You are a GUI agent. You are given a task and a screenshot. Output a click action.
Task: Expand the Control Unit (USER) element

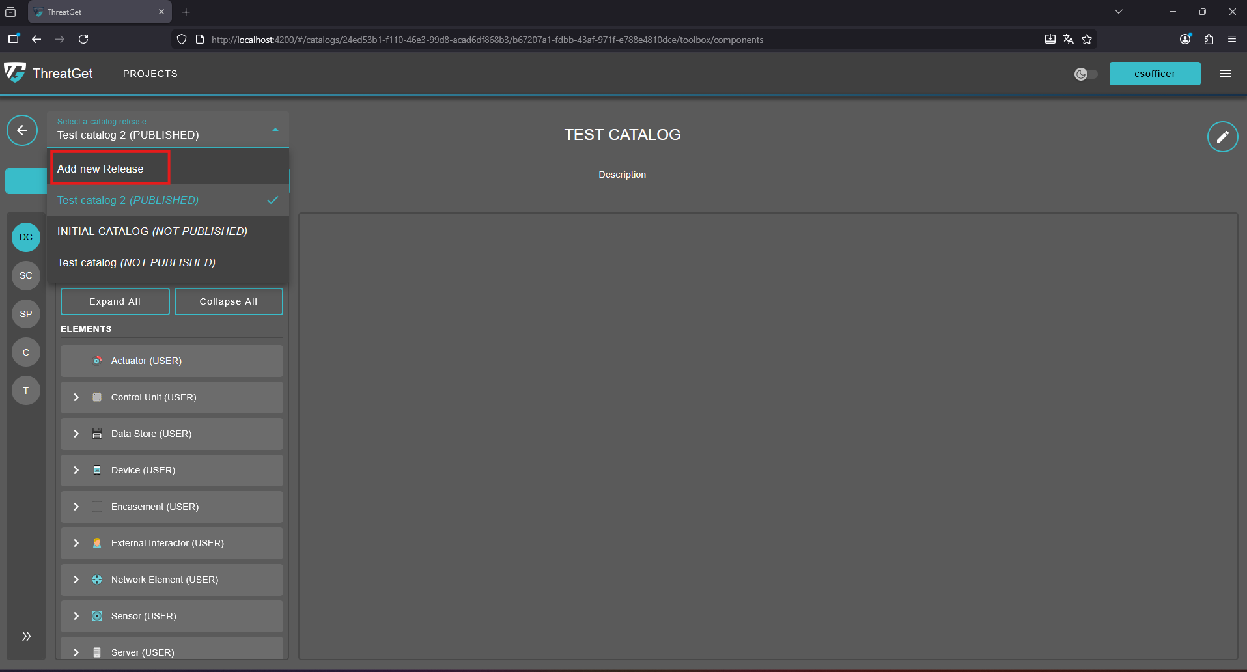click(76, 397)
